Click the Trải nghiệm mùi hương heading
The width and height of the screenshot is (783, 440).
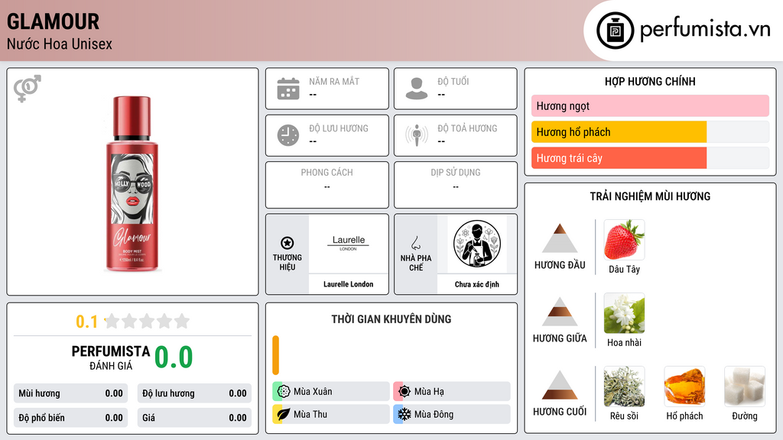[x=650, y=196]
